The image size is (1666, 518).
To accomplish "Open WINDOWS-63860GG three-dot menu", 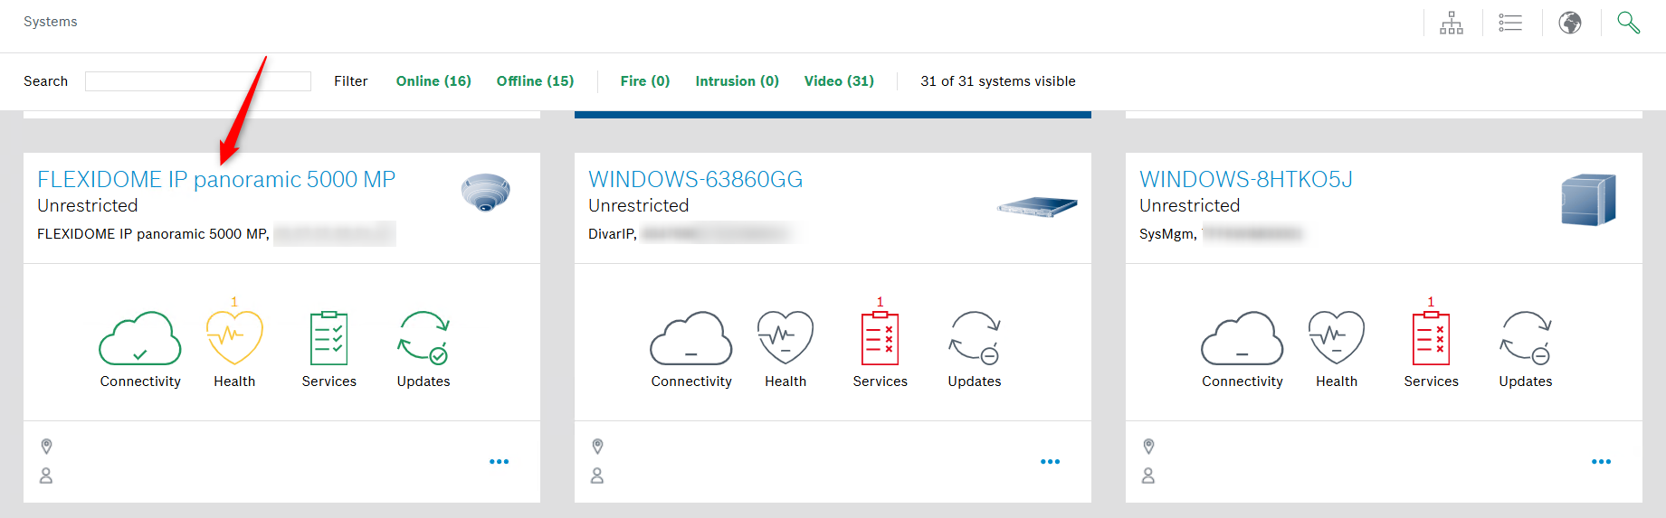I will 1050,462.
